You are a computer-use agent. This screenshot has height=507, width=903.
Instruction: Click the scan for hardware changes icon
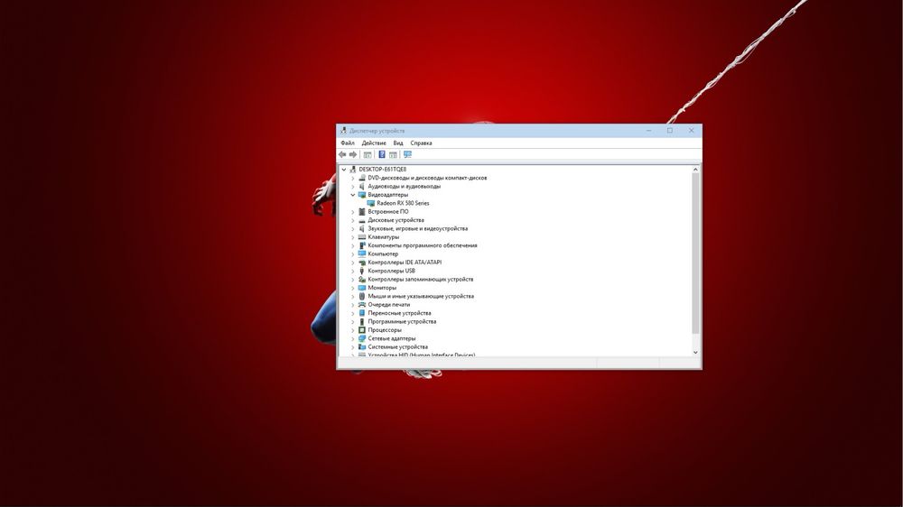[x=408, y=154]
